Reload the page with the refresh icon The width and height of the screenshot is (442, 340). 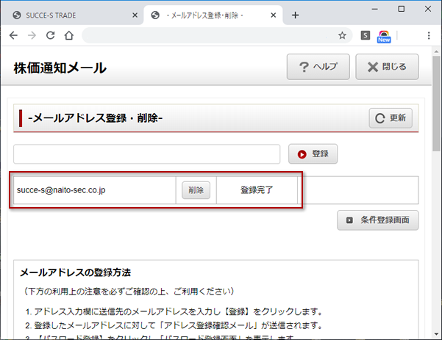point(50,35)
